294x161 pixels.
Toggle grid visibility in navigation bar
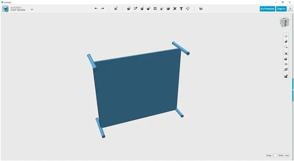click(x=286, y=69)
